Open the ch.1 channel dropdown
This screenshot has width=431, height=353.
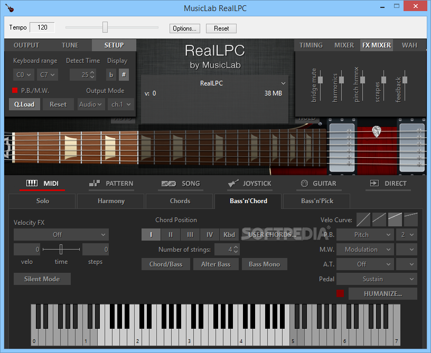click(x=121, y=104)
